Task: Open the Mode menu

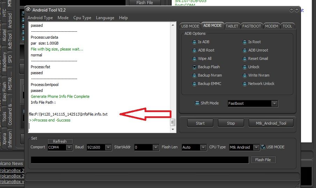Action: click(63, 18)
